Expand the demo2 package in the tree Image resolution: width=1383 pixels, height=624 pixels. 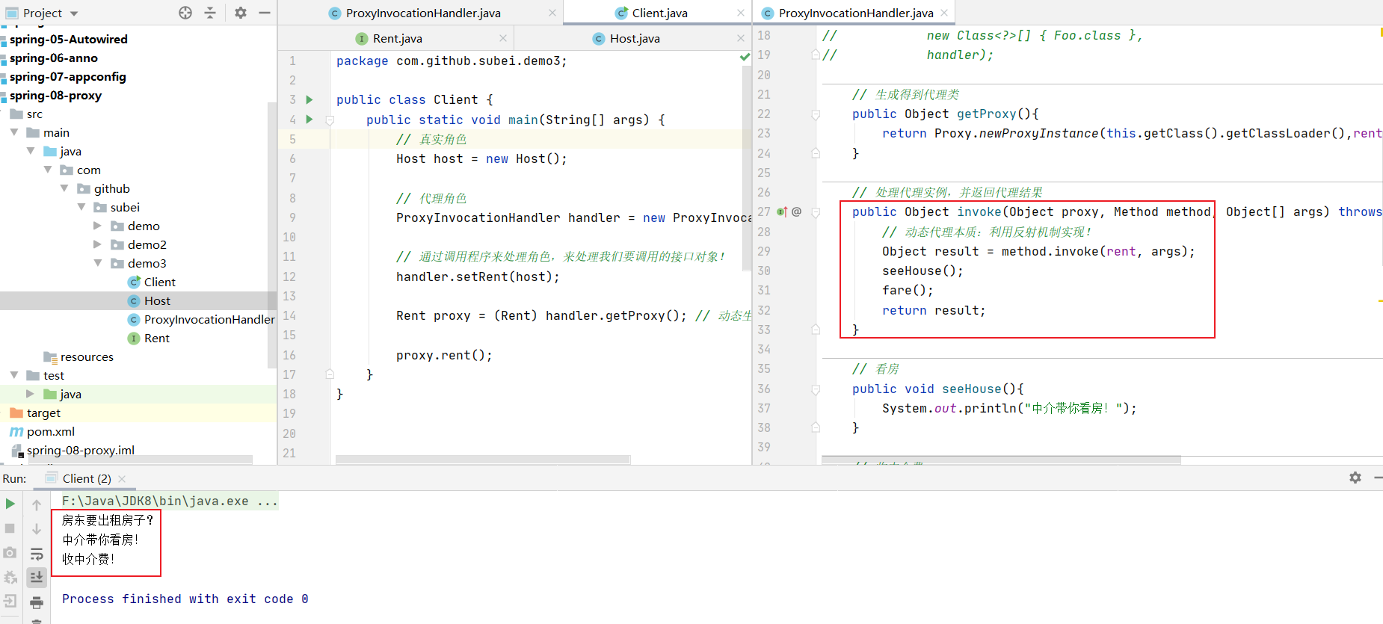click(98, 244)
